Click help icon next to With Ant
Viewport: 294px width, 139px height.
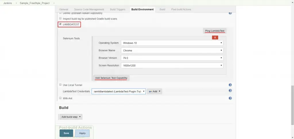point(230,98)
